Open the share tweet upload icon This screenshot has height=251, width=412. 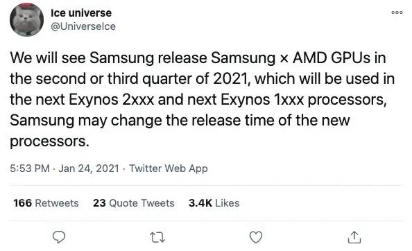(354, 237)
